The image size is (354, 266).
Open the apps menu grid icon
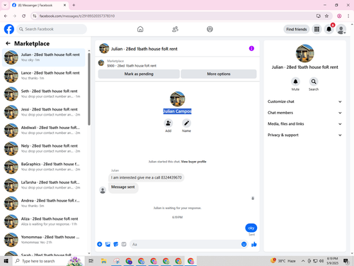(316, 29)
